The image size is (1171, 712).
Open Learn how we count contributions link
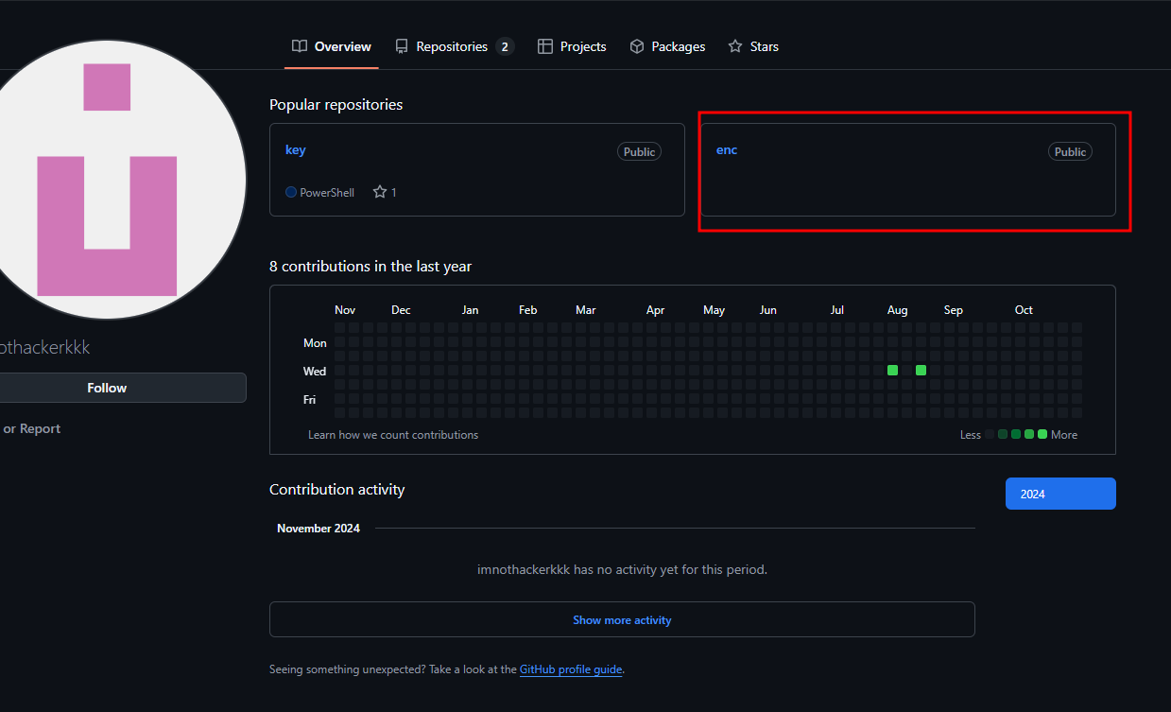[x=393, y=435]
